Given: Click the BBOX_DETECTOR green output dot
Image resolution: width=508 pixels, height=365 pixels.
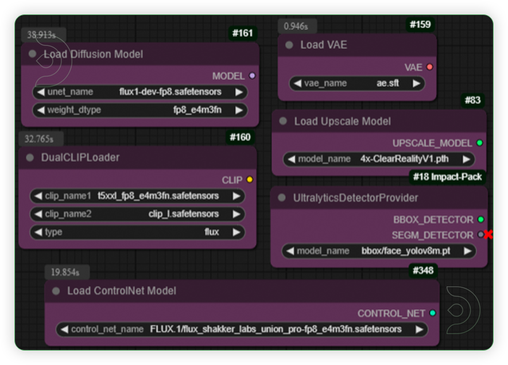Looking at the screenshot, I should tap(480, 219).
